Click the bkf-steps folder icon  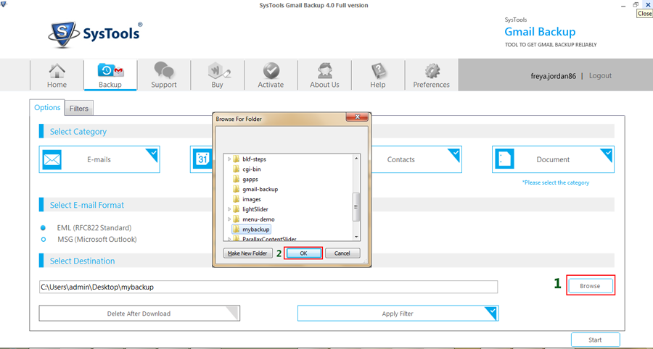point(236,159)
